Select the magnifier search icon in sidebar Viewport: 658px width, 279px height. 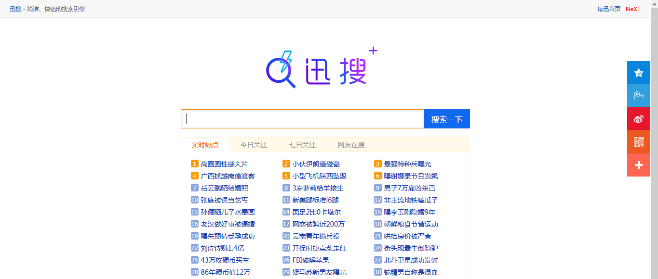tap(638, 95)
